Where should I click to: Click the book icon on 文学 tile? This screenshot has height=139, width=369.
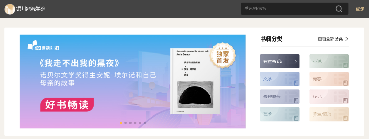point(296,83)
